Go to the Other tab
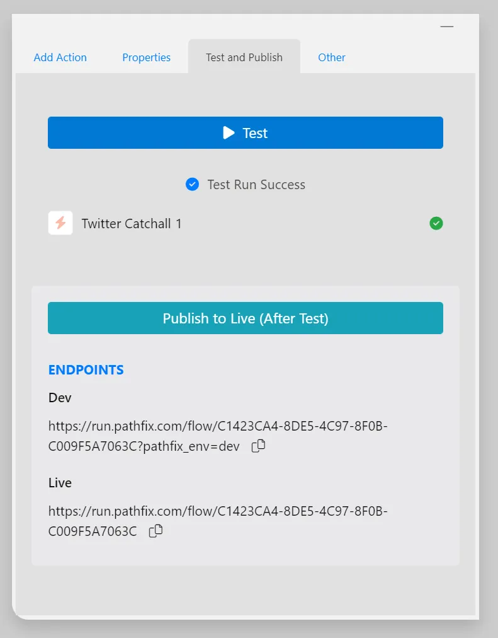The image size is (498, 638). 331,57
